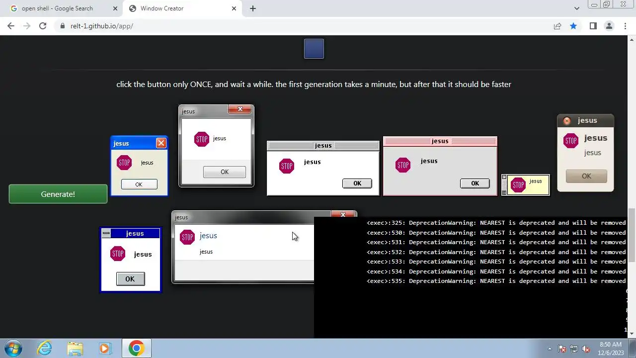The width and height of the screenshot is (636, 358).
Task: Open the Chrome three-dot menu
Action: (x=625, y=26)
